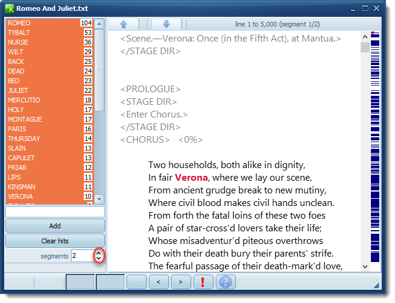Open help with the question mark button

coord(226,282)
